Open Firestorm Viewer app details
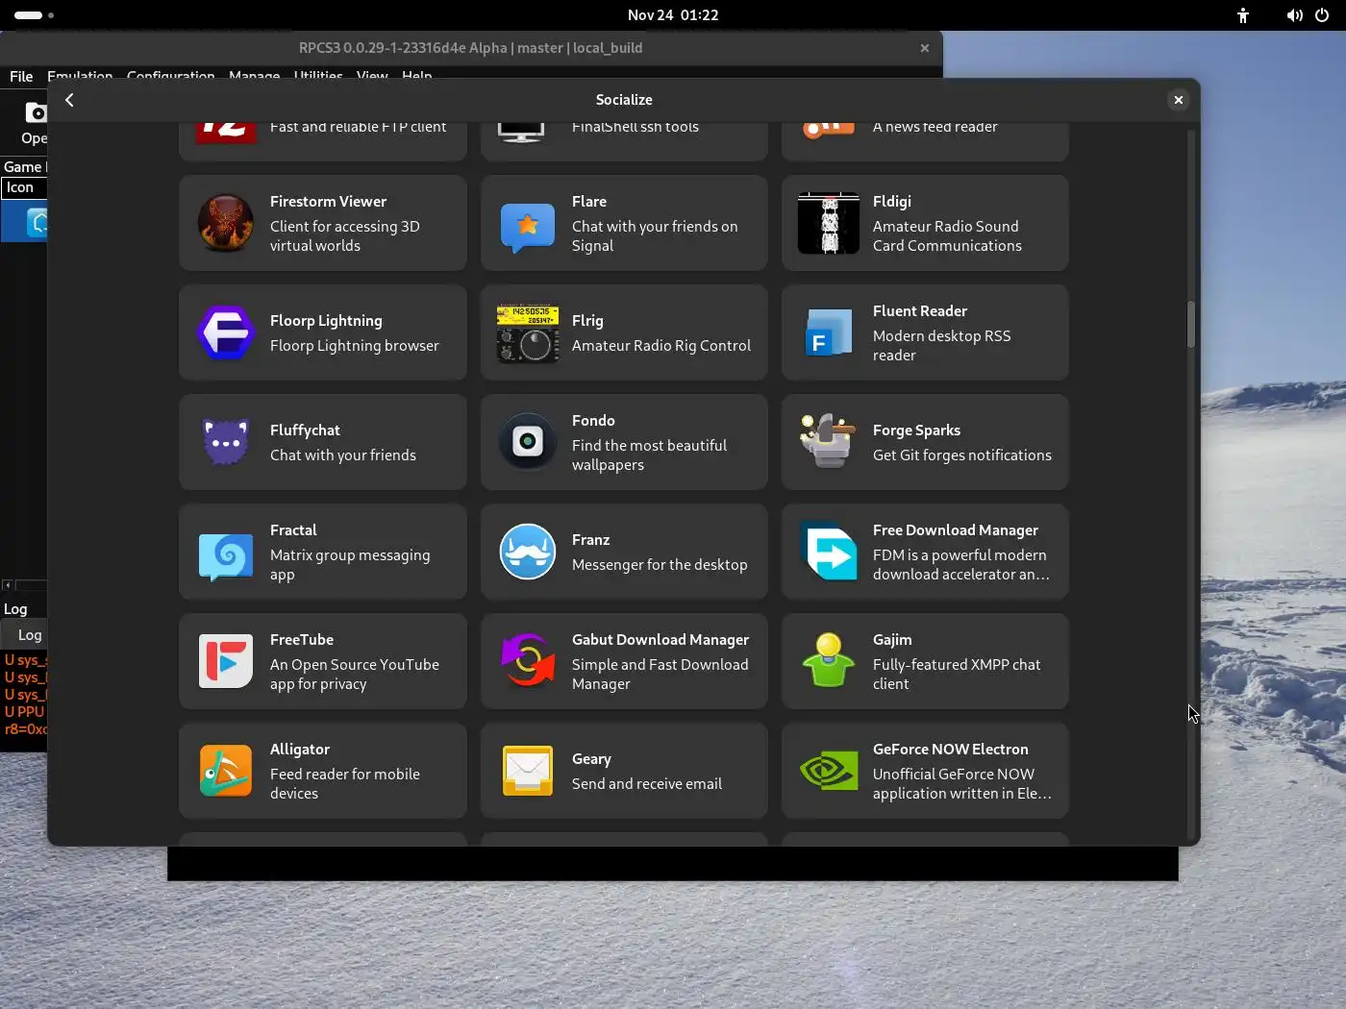 click(323, 223)
